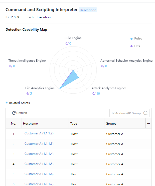Viewport: 155px width, 186px height.
Task: Open Customer A (1.1.1.2) host link
Action: [39, 133]
